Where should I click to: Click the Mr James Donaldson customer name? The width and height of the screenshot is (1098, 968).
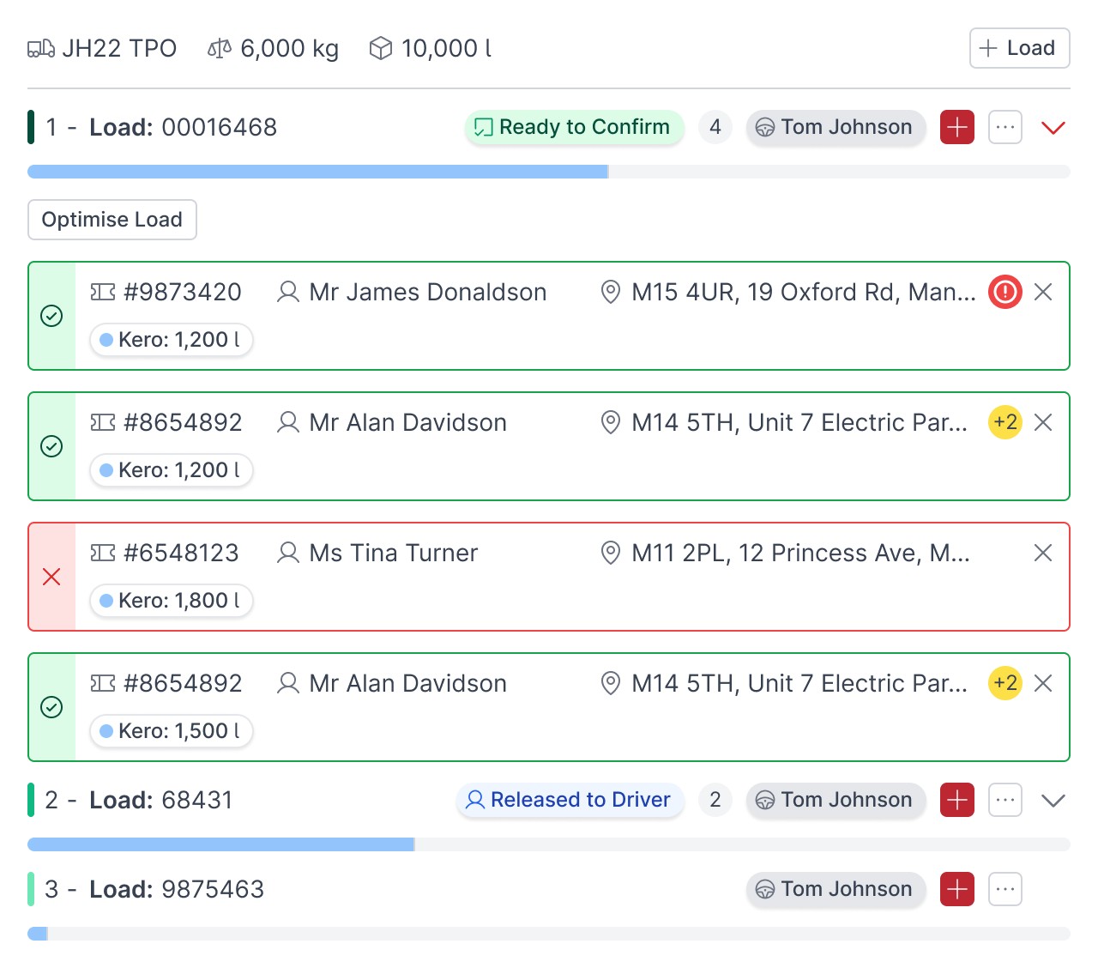click(428, 292)
